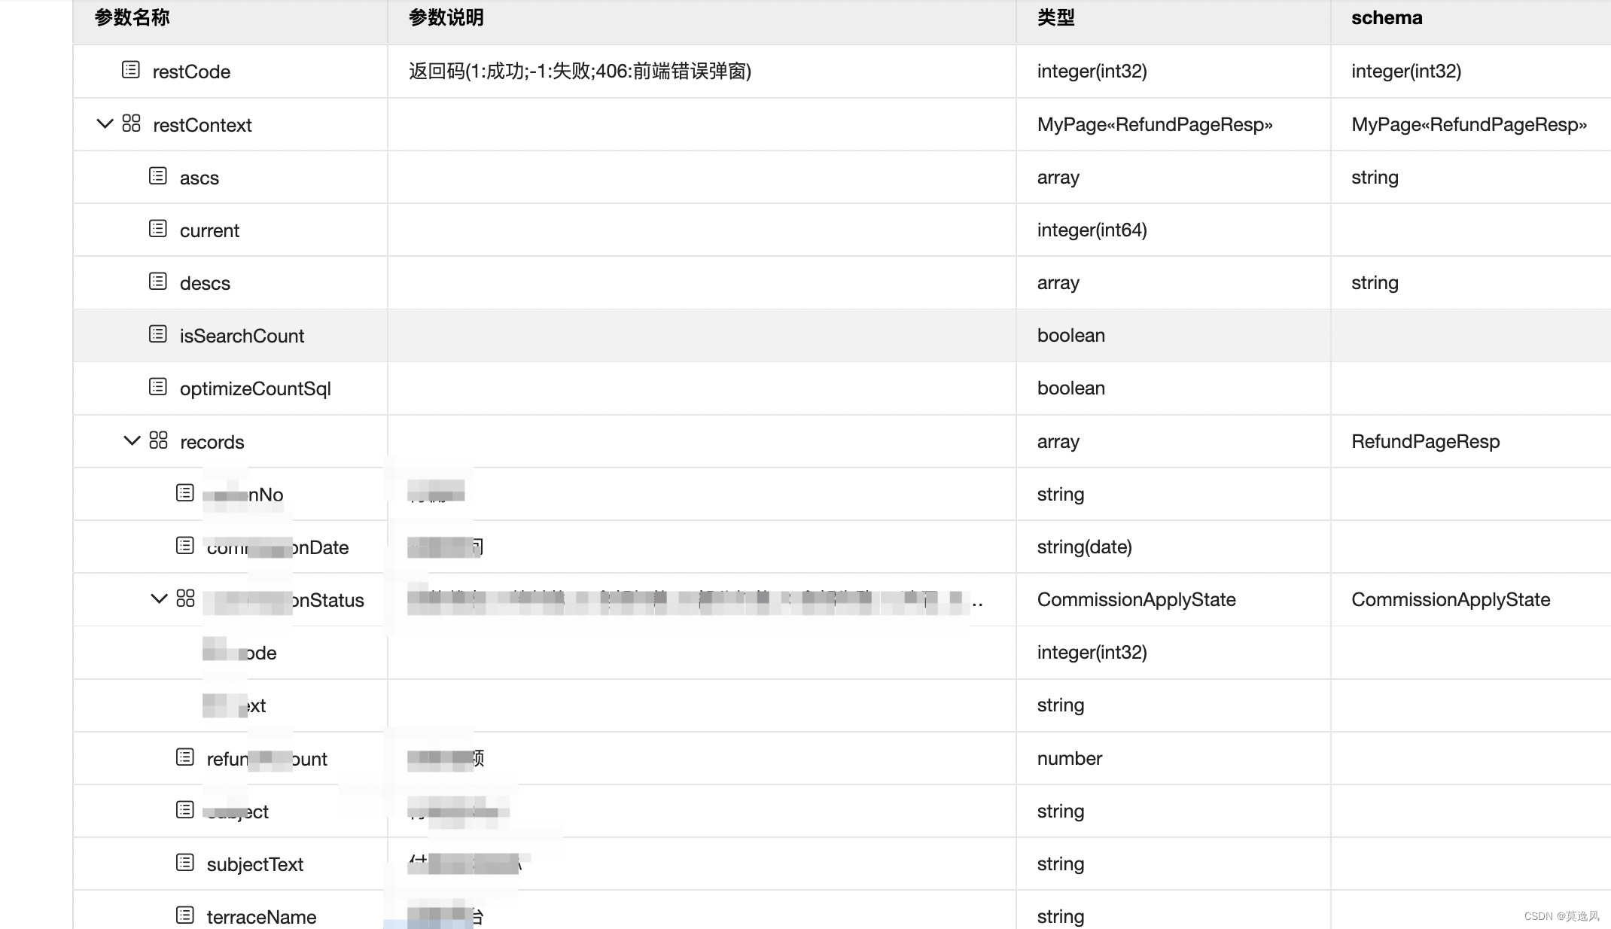Viewport: 1611px width, 929px height.
Task: Click the list-type icon beside current
Action: (158, 230)
